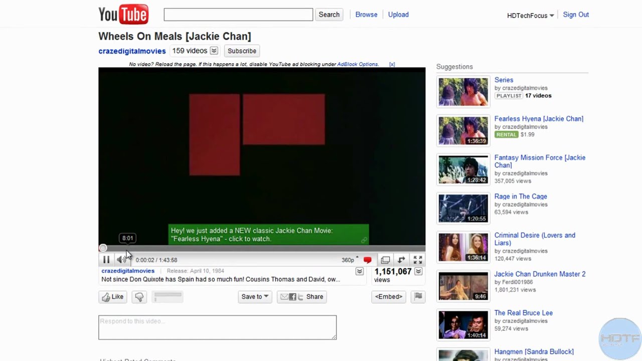Open Jackie Chan Drunken Master 2 link

pos(540,274)
